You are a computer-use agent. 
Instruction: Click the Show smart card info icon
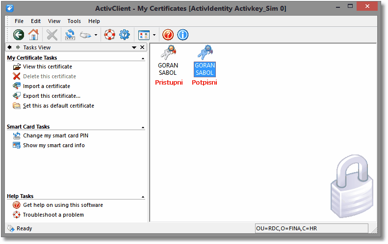pos(17,145)
